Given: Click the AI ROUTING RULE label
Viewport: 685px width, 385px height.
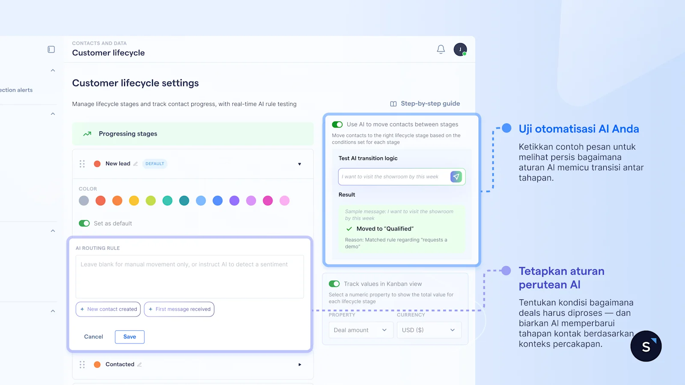Looking at the screenshot, I should point(98,248).
